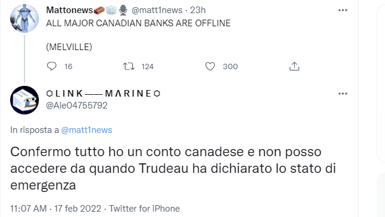Like the Mattonews tweet with heart icon

click(210, 66)
